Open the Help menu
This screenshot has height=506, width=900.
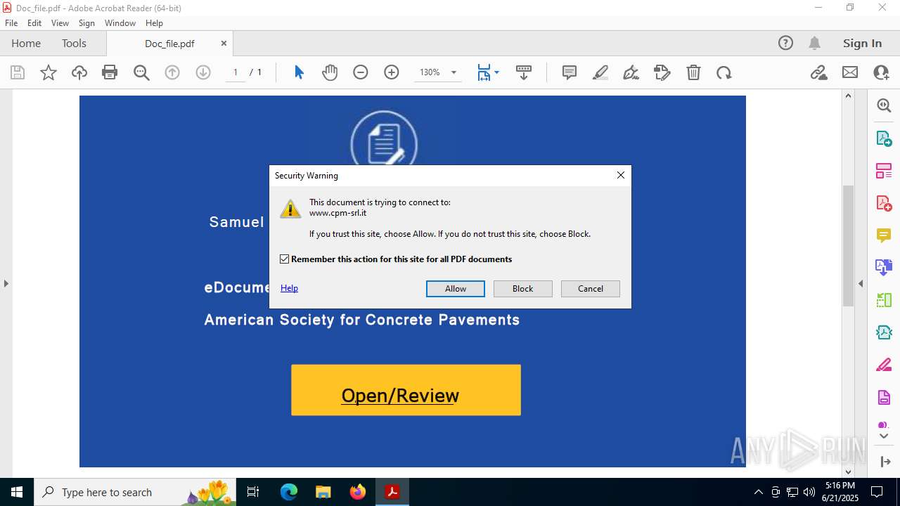[x=154, y=23]
